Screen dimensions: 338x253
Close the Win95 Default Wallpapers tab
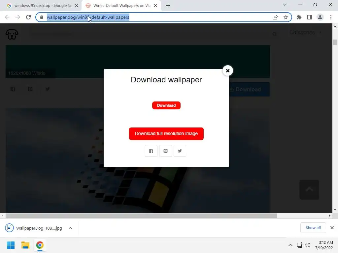pos(155,6)
